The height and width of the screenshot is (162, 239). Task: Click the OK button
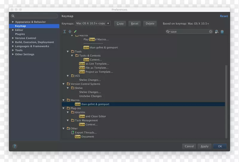tap(220, 146)
